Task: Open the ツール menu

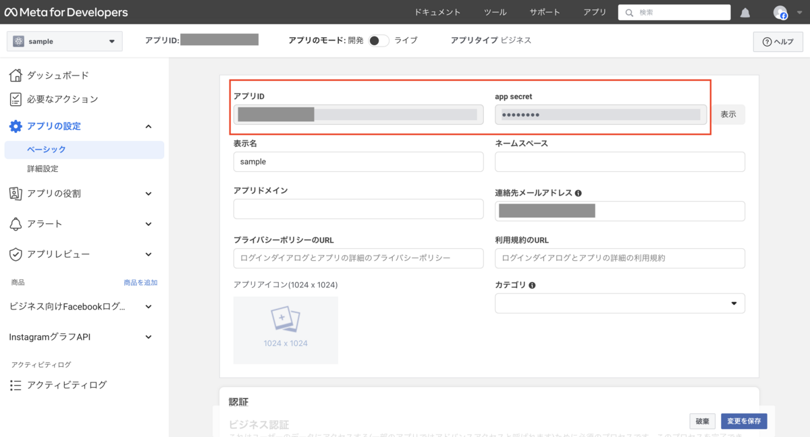Action: point(495,13)
